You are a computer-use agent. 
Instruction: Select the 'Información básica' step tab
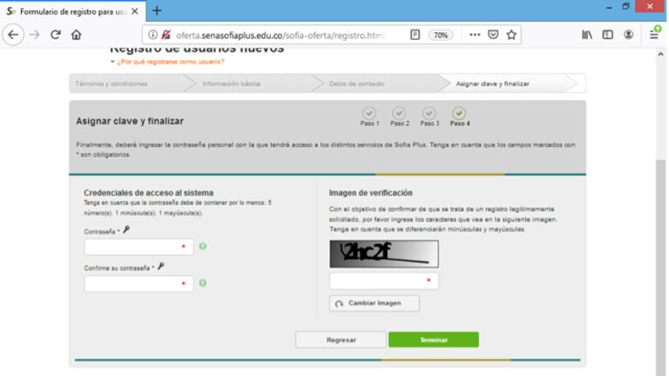point(231,84)
